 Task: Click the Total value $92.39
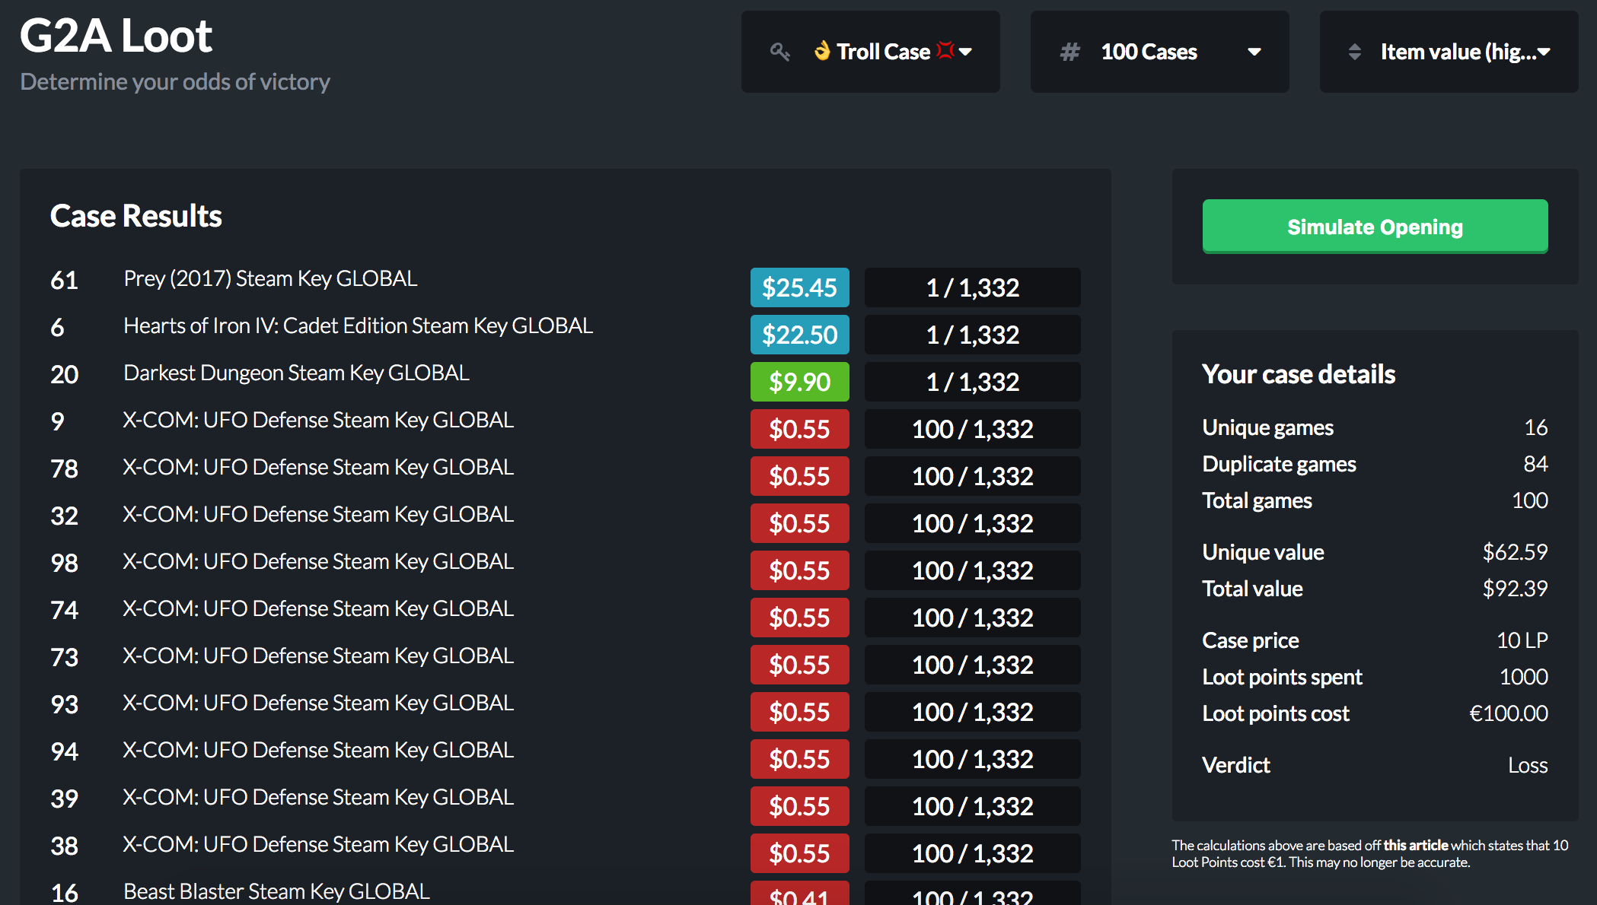pos(1515,589)
